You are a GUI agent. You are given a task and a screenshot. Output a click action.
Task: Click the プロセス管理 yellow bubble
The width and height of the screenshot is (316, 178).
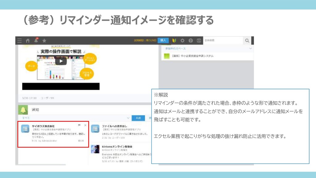point(87,74)
